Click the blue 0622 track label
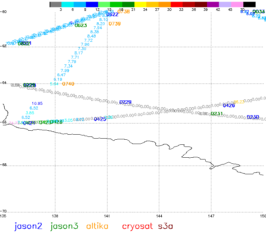 (x=112, y=15)
